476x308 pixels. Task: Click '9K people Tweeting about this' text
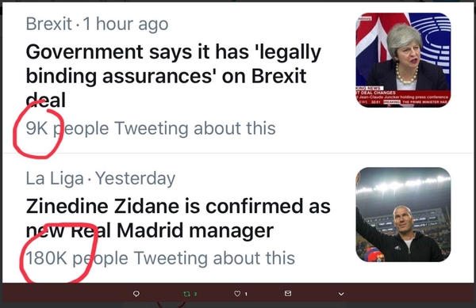tap(151, 128)
